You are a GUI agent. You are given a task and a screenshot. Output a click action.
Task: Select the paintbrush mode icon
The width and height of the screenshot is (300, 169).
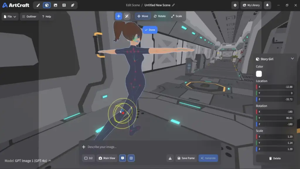tap(38, 5)
